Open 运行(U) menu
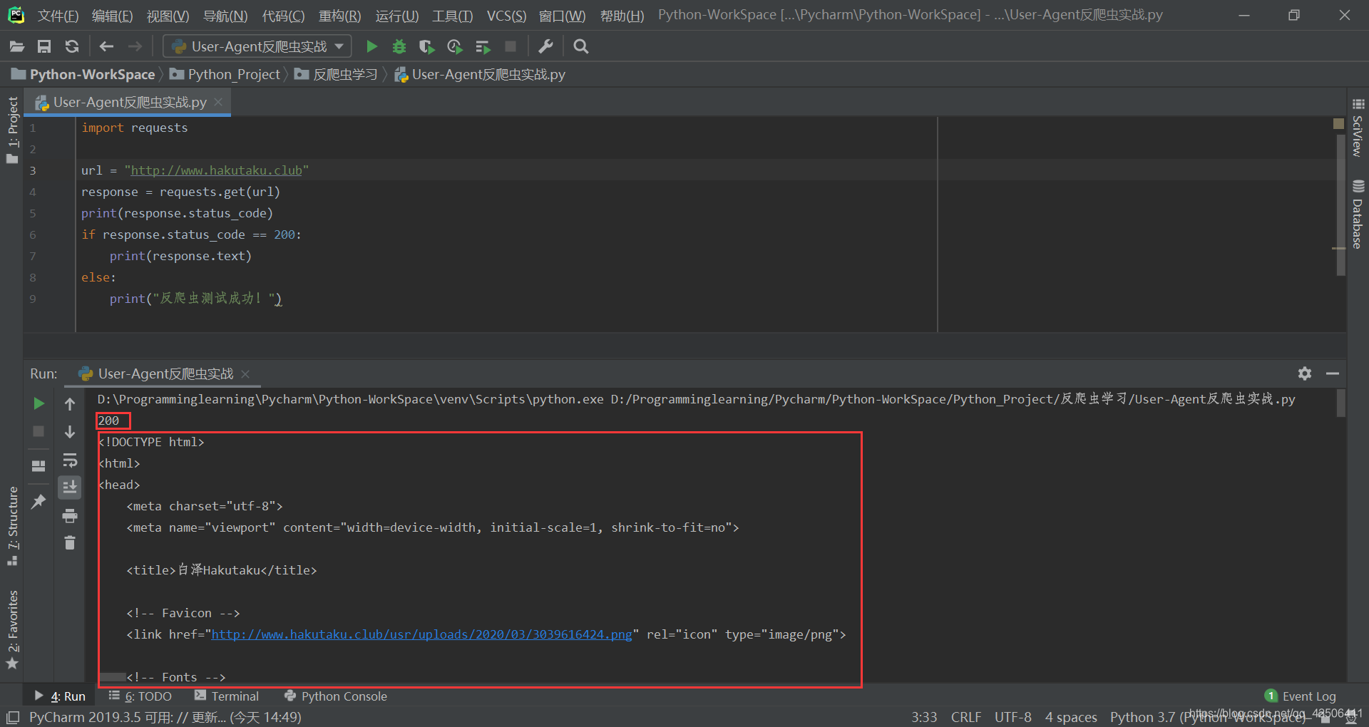 [397, 16]
